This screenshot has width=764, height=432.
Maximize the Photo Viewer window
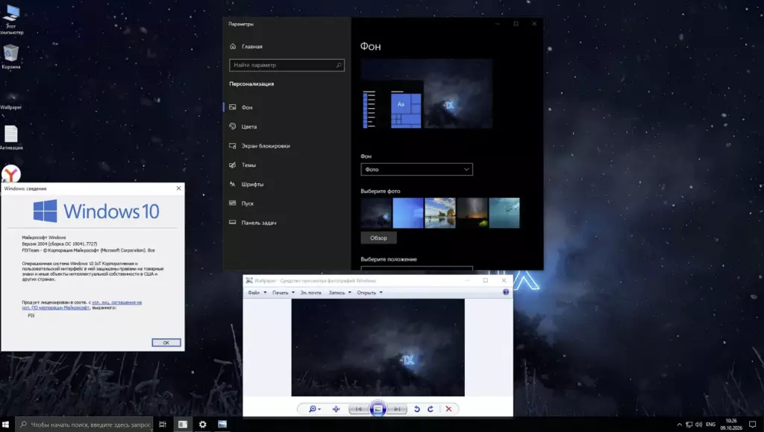pos(485,280)
